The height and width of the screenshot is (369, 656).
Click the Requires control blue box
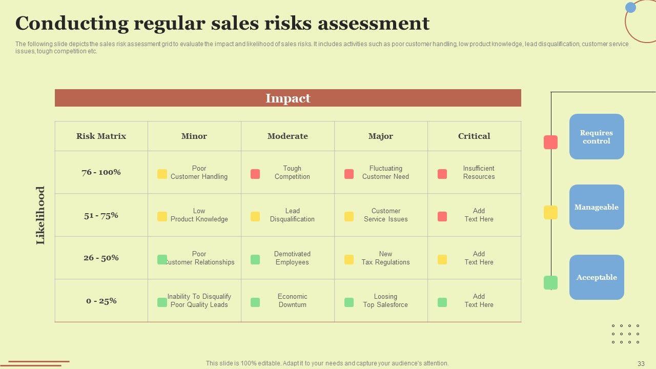(597, 137)
